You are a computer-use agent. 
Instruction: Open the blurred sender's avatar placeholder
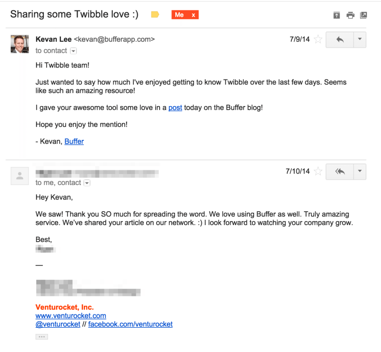coord(20,176)
